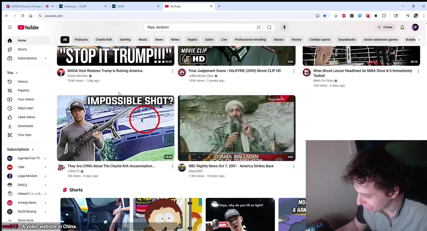Clear the search box with the X icon

(x=258, y=27)
